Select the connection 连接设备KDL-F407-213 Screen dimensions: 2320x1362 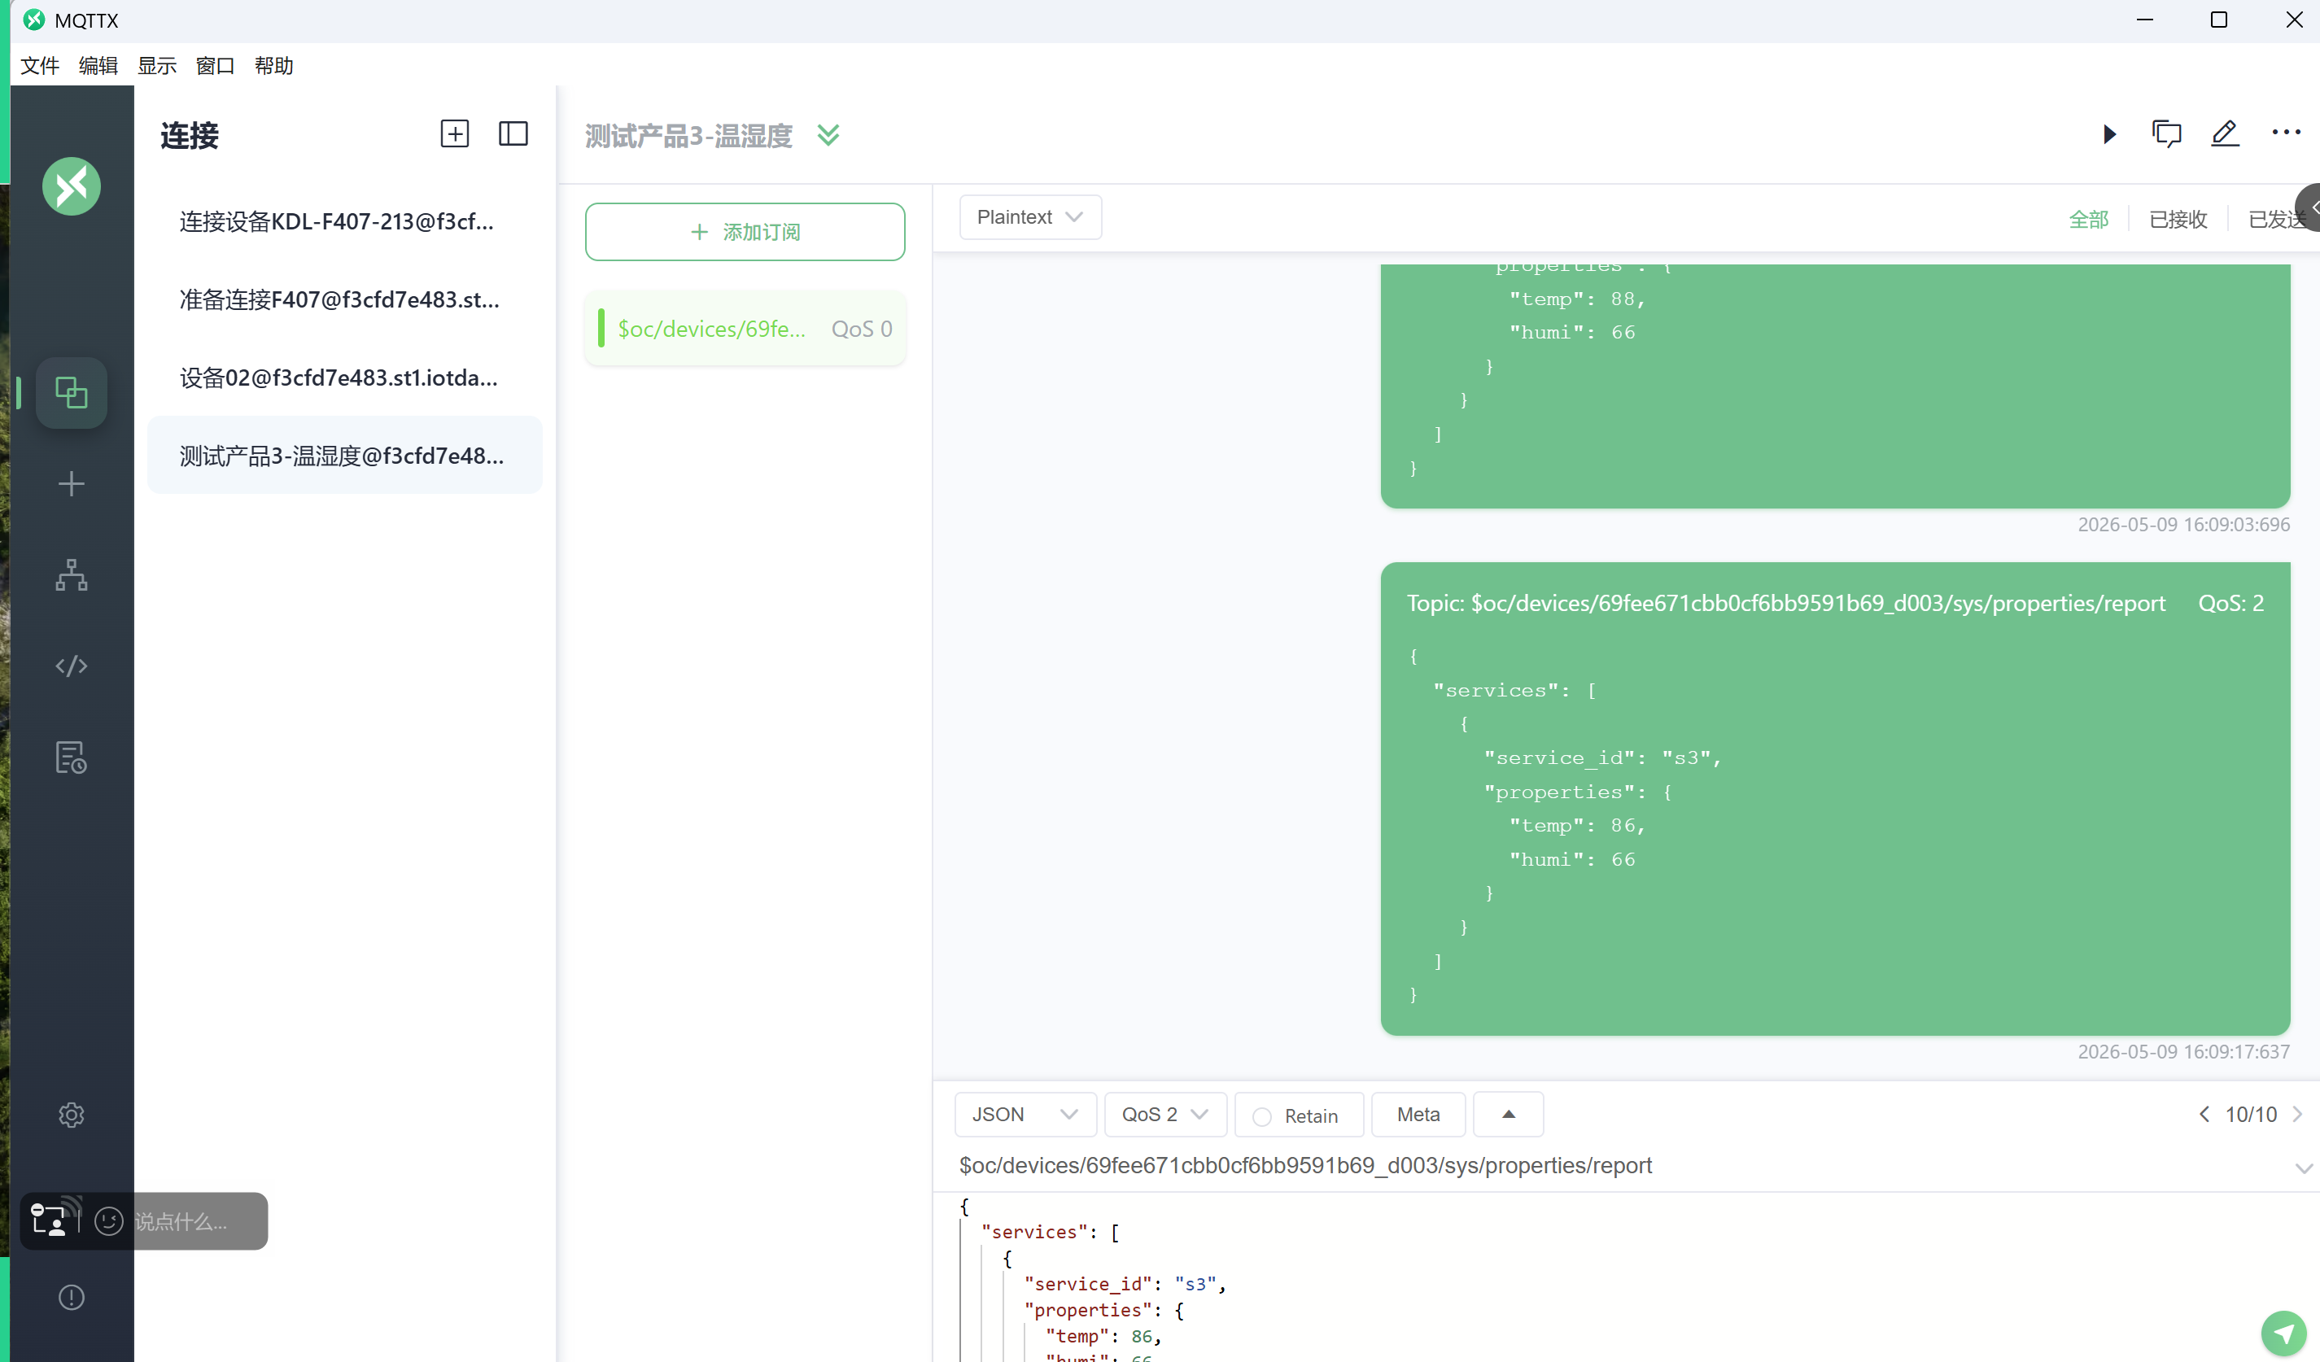pyautogui.click(x=344, y=222)
